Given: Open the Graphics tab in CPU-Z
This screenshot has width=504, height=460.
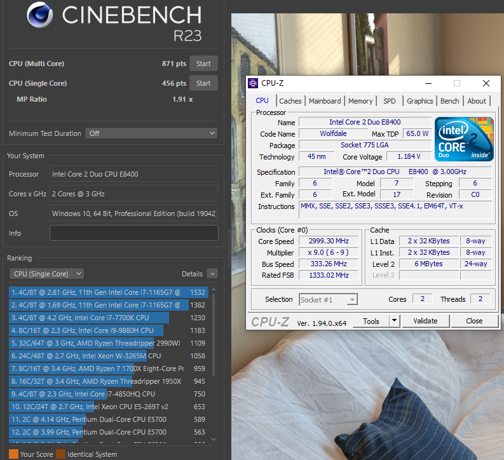Looking at the screenshot, I should click(419, 101).
